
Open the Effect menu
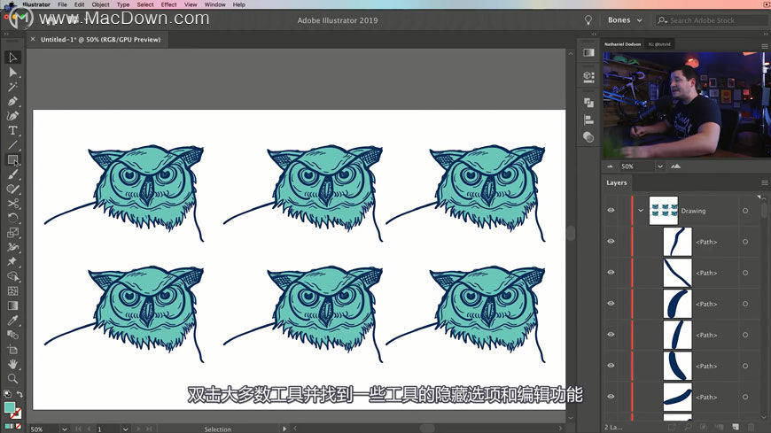[168, 4]
